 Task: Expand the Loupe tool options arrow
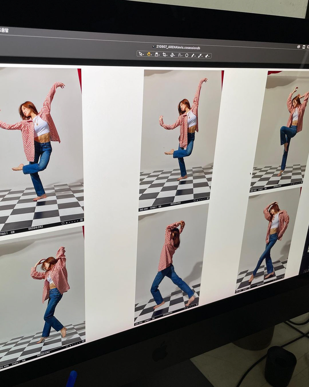point(159,55)
